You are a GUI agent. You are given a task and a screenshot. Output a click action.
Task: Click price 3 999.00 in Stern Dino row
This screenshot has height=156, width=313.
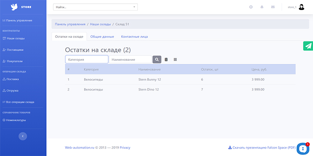tap(258, 90)
